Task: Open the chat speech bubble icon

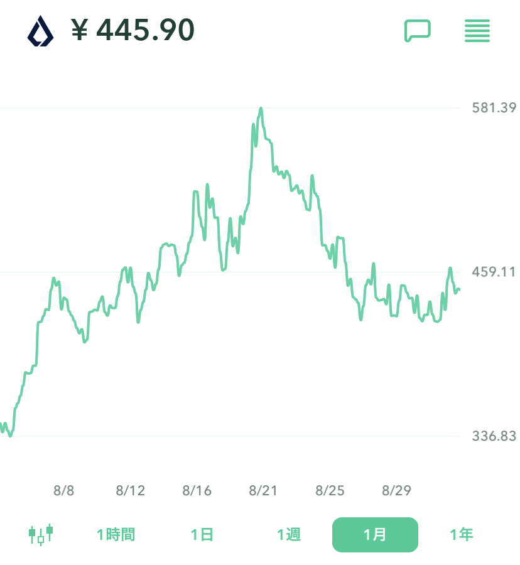Action: coord(417,31)
